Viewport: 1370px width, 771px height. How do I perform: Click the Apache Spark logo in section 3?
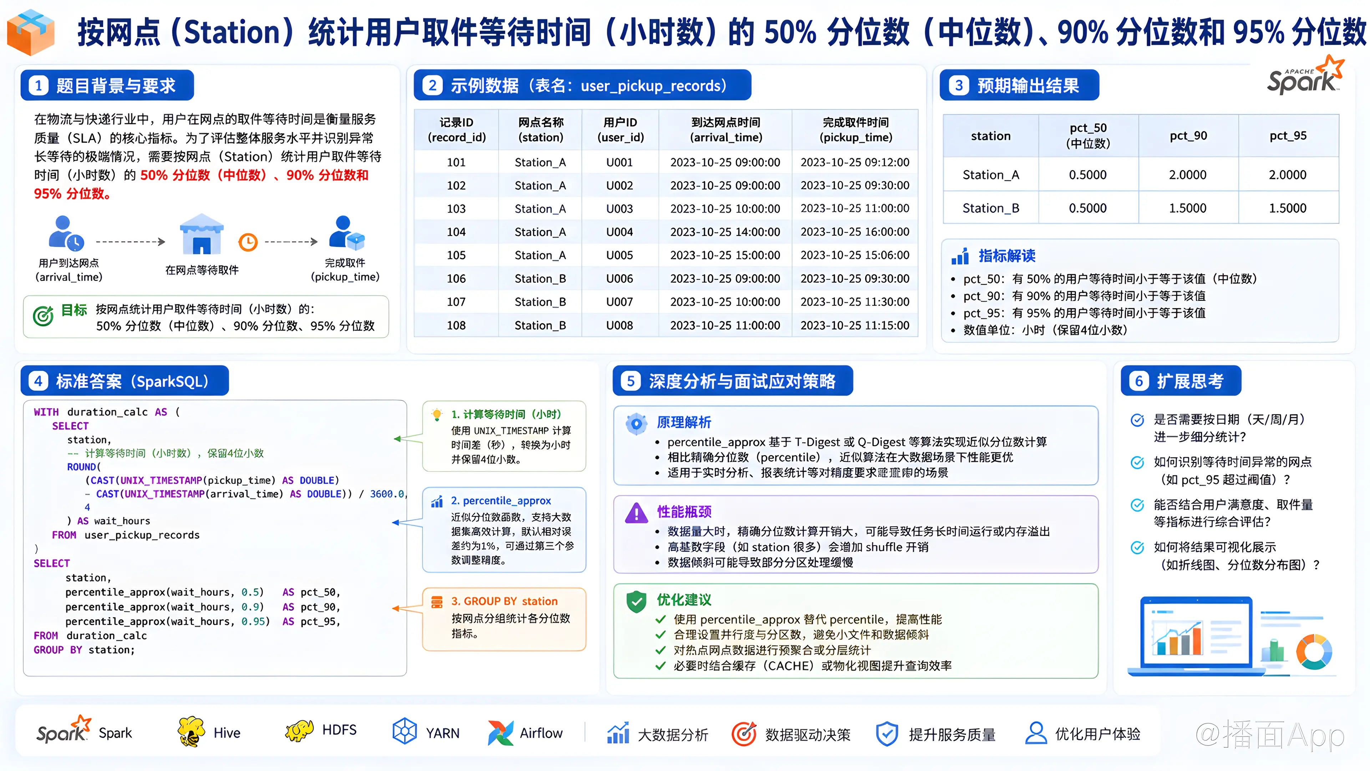pyautogui.click(x=1306, y=76)
